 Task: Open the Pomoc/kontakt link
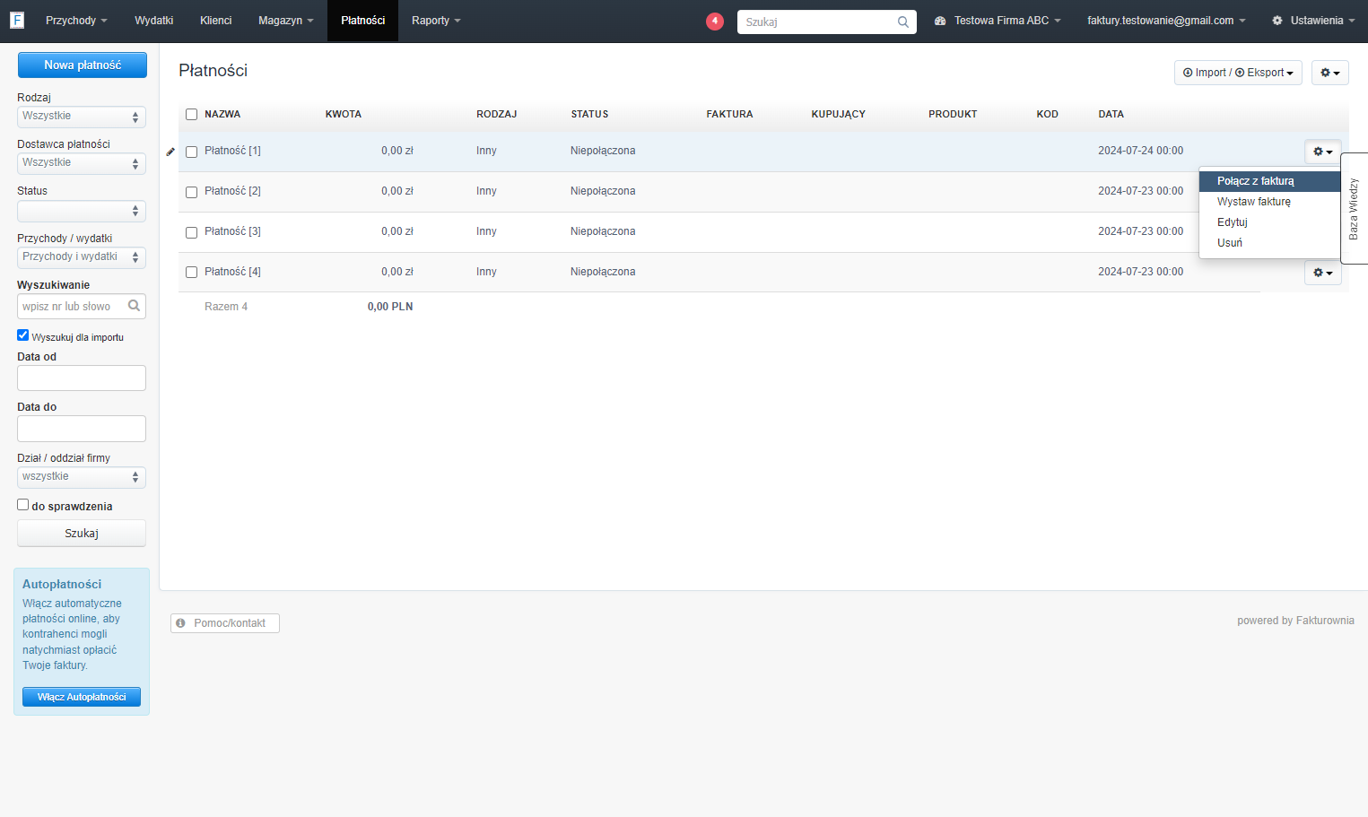225,623
